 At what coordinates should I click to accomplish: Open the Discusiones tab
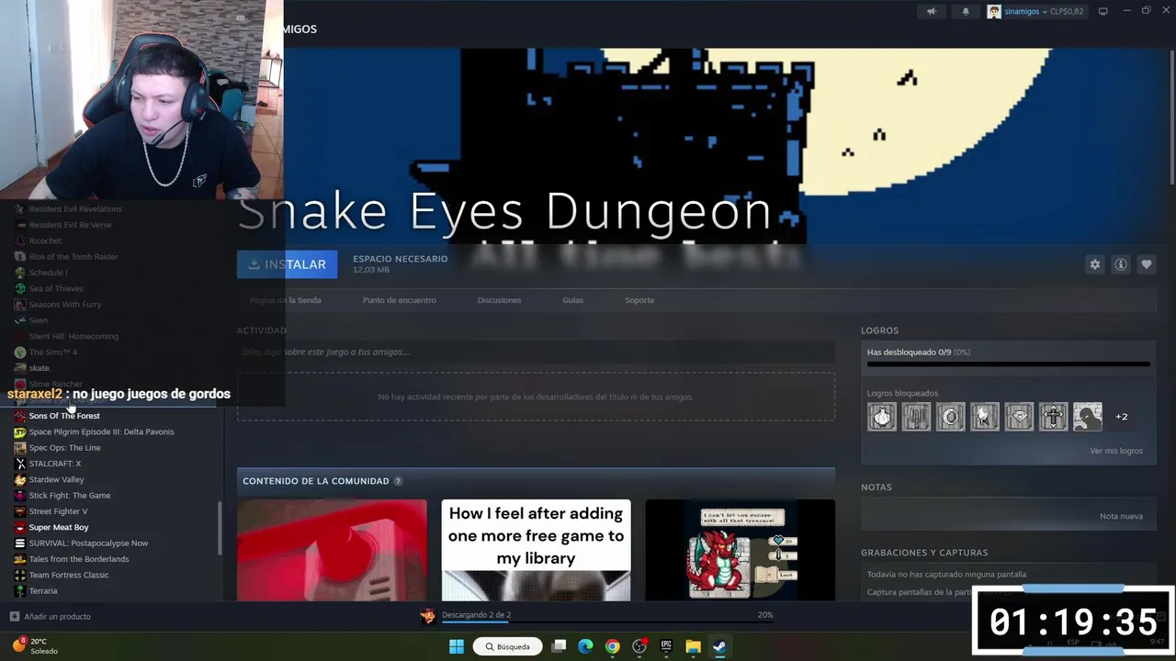coord(499,300)
